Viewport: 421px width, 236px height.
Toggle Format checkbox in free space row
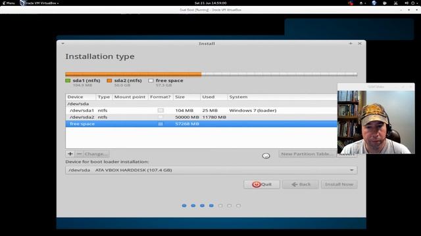[x=161, y=124]
